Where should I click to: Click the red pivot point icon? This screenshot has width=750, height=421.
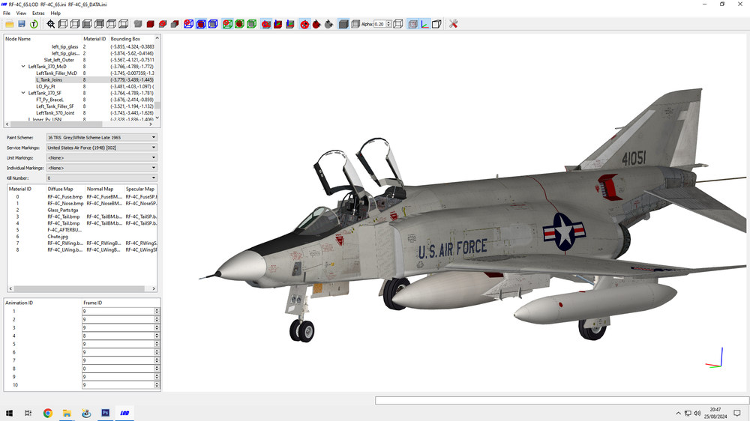(x=316, y=24)
